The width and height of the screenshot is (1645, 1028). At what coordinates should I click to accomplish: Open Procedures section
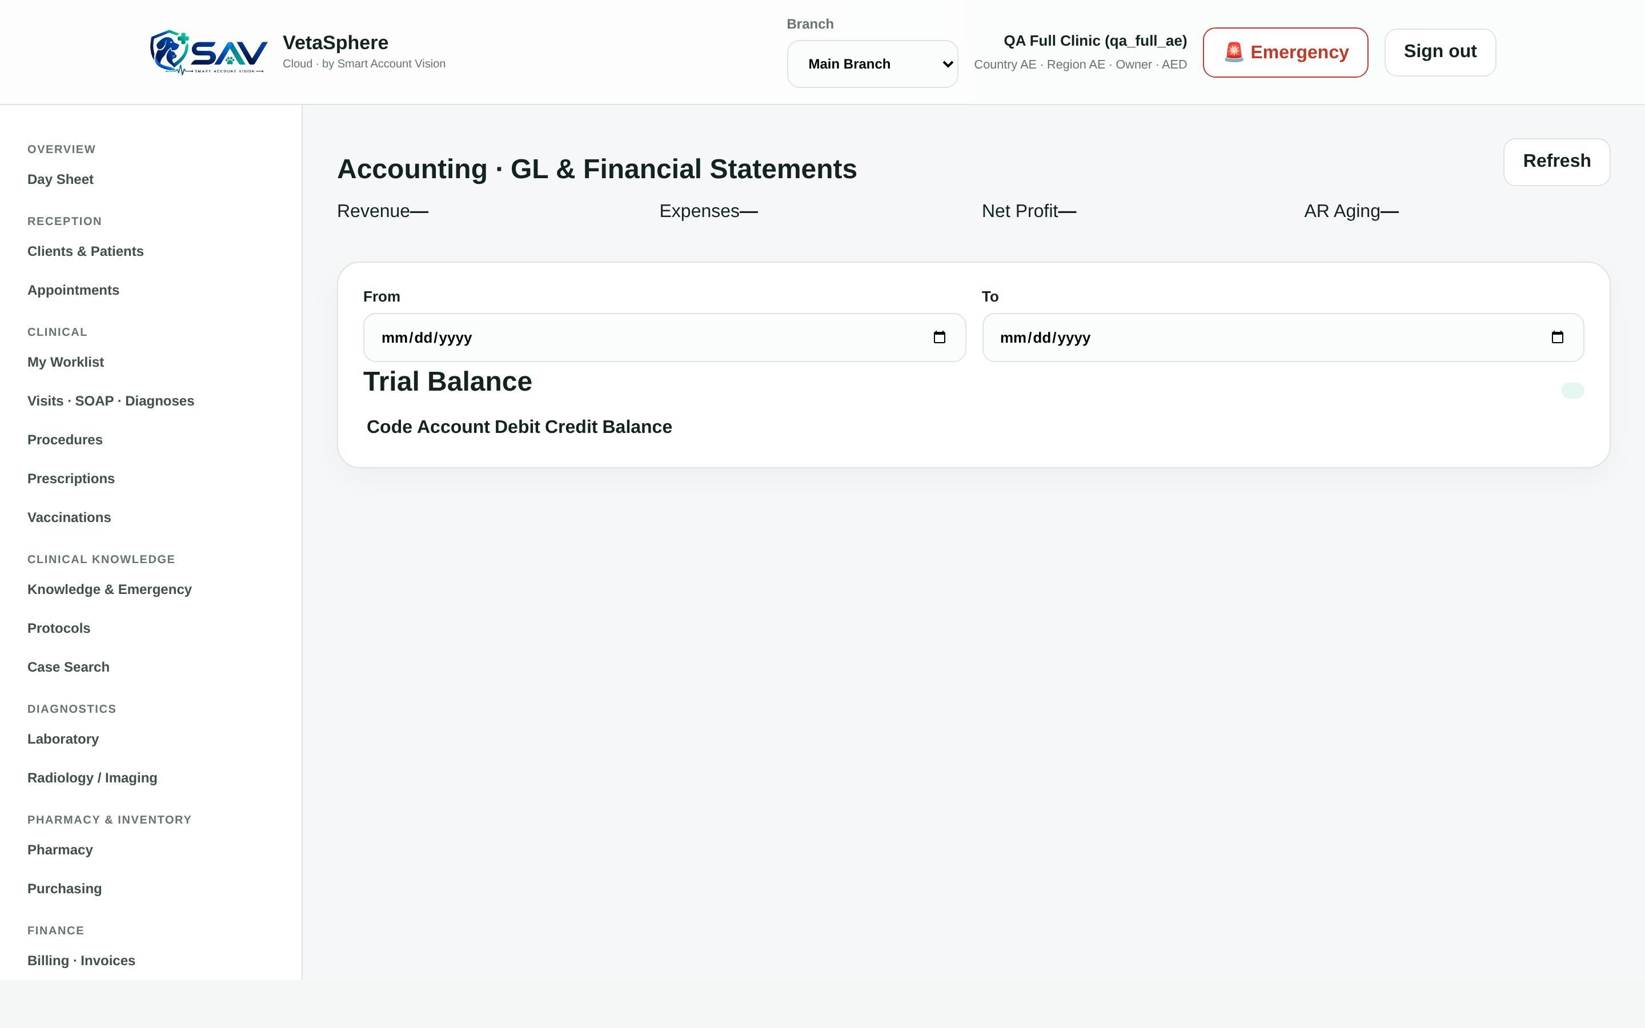[65, 440]
